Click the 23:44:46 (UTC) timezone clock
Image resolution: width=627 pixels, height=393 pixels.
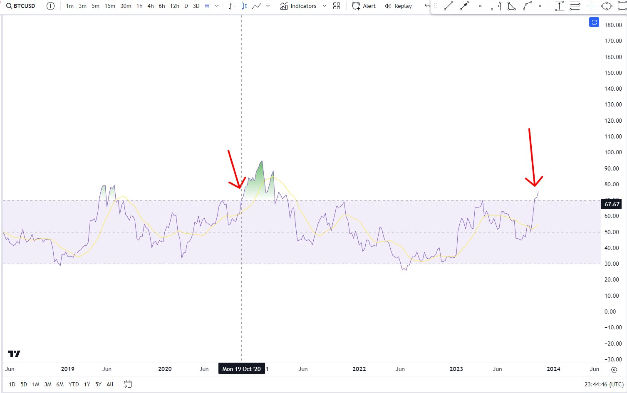[x=604, y=384]
